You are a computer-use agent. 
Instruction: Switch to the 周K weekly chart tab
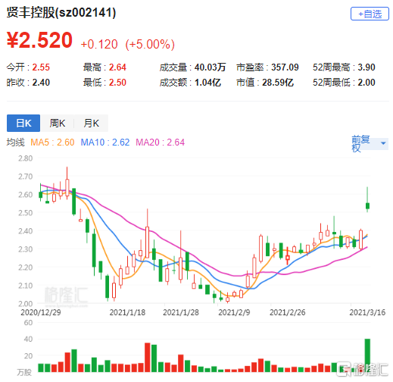(58, 123)
